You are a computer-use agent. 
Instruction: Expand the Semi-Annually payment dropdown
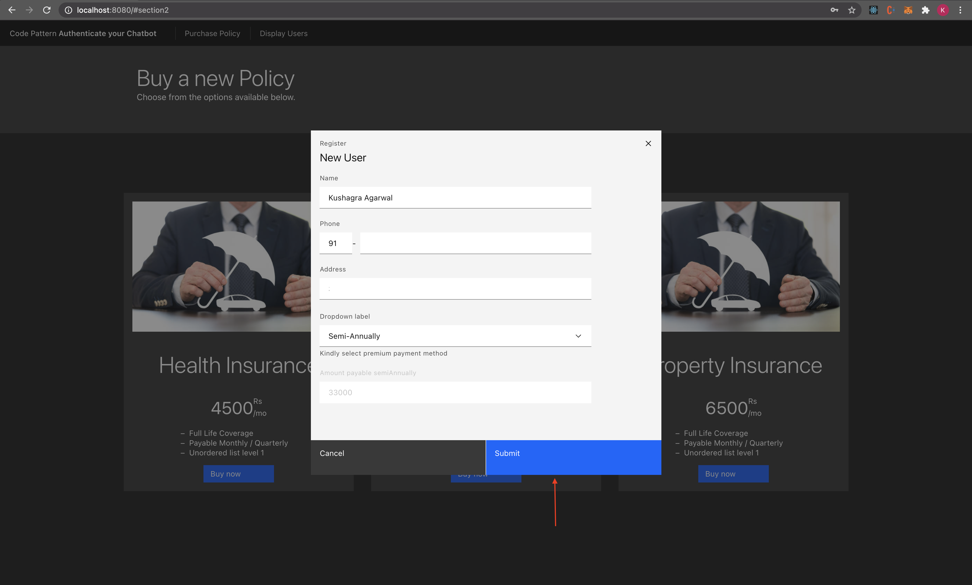click(455, 336)
